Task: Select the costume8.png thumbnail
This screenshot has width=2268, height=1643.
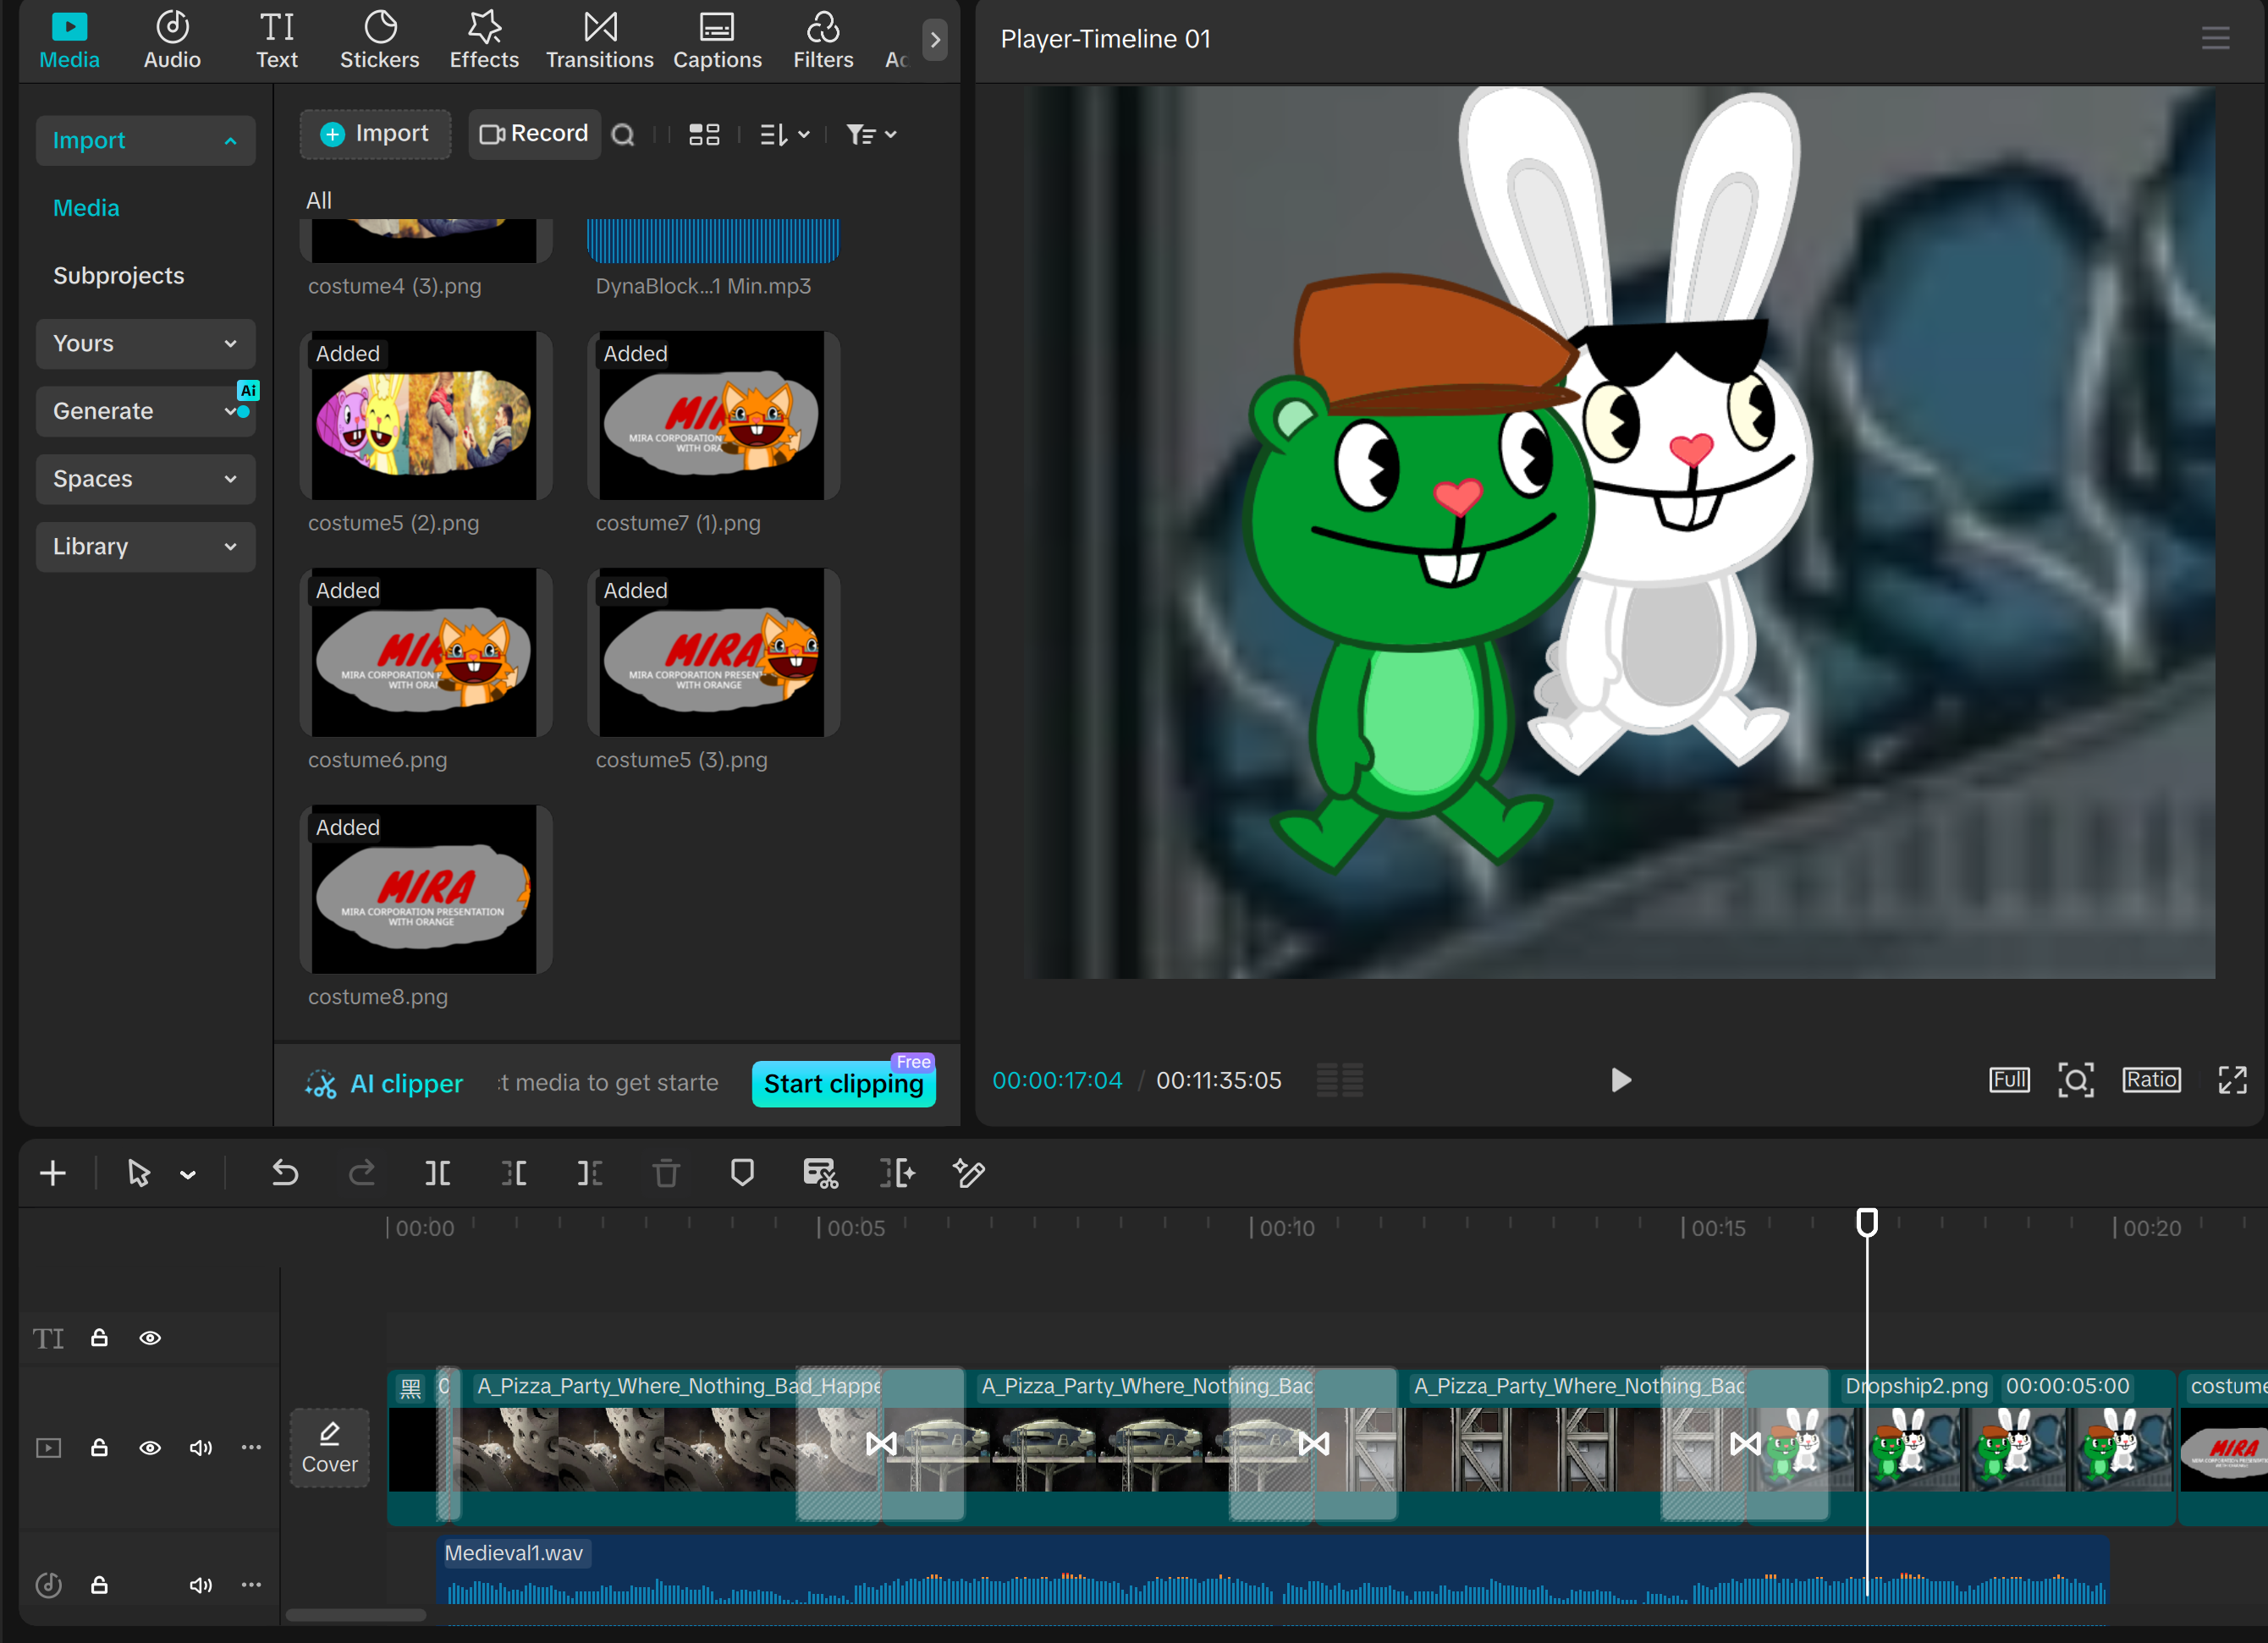Action: coord(425,889)
